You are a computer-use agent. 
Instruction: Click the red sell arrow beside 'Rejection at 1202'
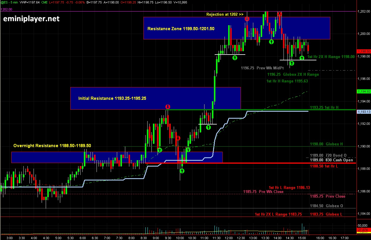247,19
